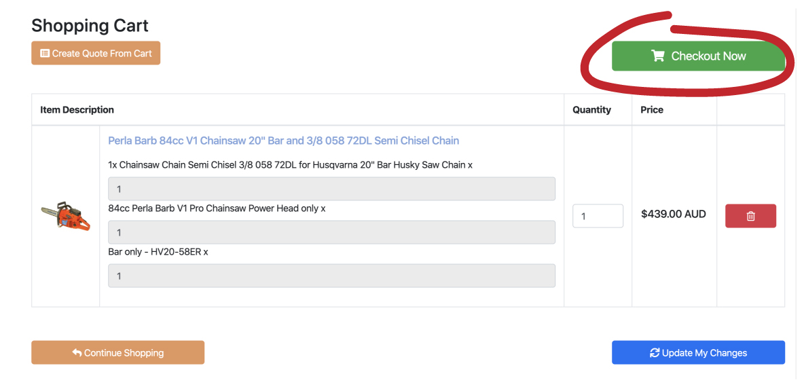Click the Bar only HV20-58ER label text
This screenshot has height=383, width=804.
click(x=158, y=252)
